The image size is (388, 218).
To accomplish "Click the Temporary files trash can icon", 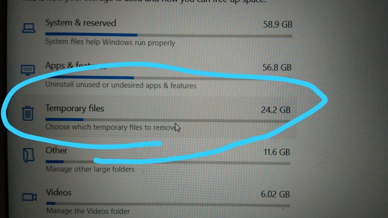I will [x=28, y=113].
